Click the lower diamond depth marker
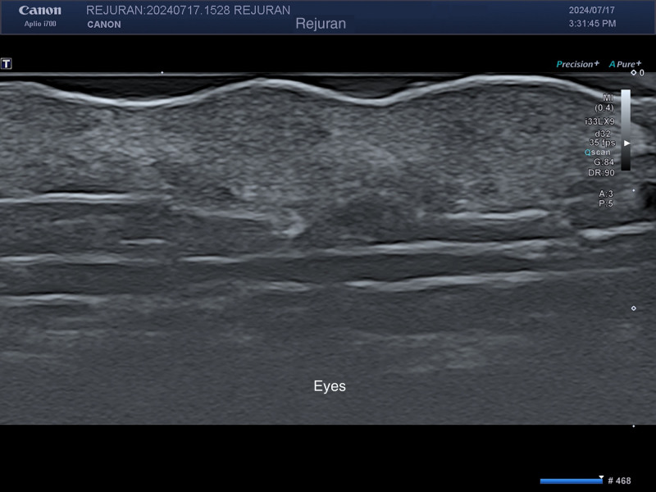 [633, 308]
